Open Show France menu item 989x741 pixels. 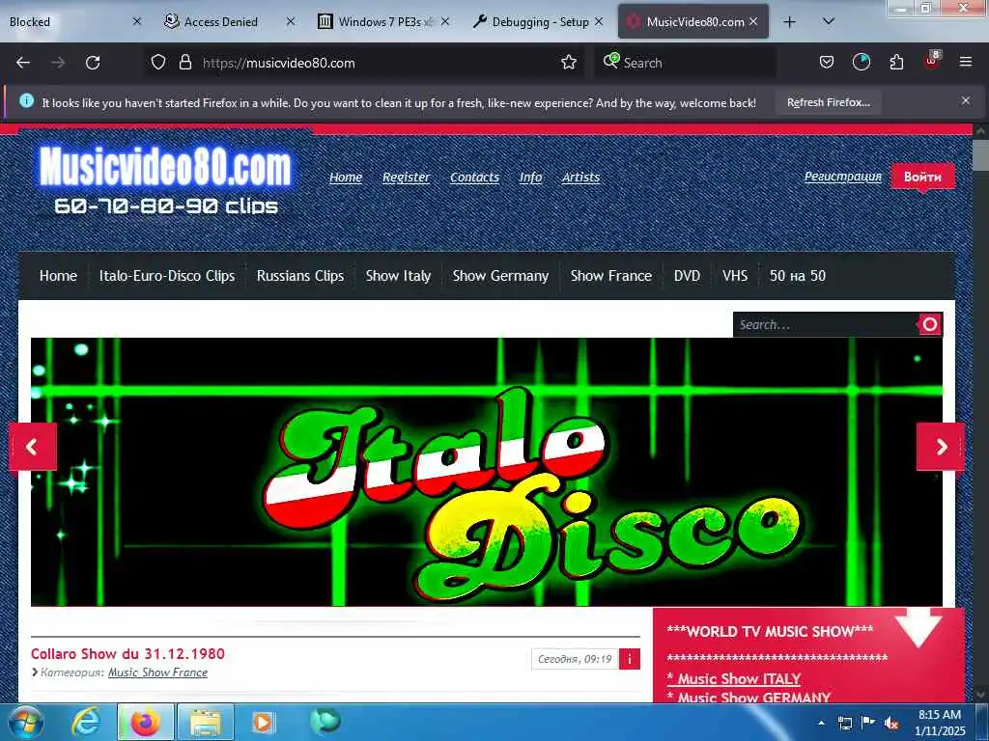pyautogui.click(x=610, y=276)
